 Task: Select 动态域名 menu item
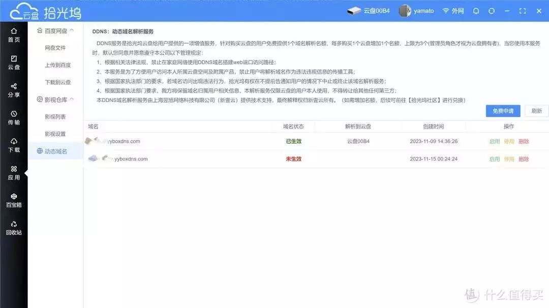pos(56,151)
